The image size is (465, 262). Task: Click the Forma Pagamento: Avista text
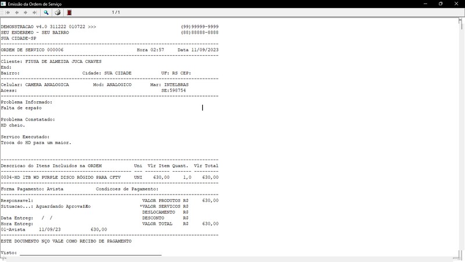pos(32,189)
